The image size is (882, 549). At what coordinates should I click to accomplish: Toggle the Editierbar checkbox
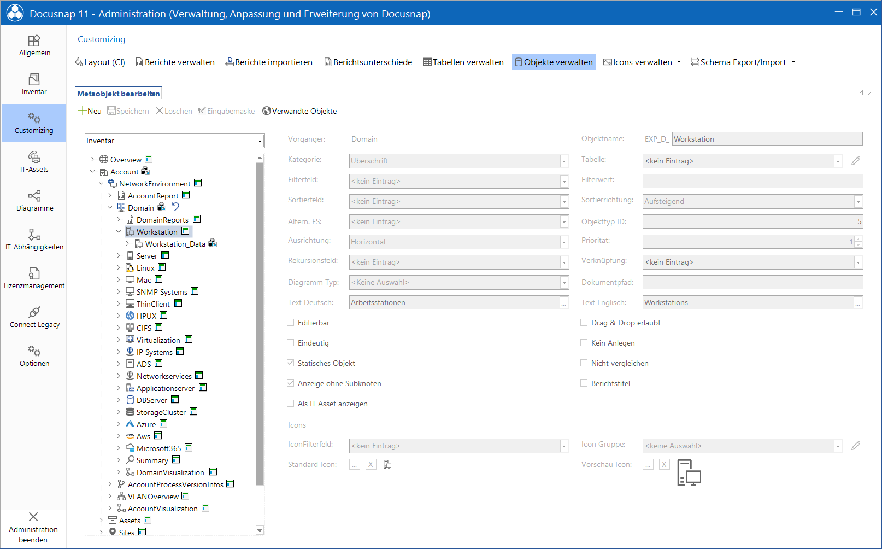(x=291, y=323)
